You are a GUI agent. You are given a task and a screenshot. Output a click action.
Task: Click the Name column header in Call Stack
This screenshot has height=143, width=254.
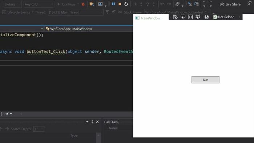point(113,128)
